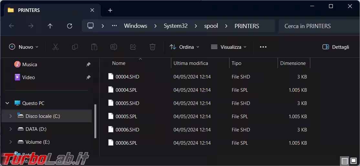Click the Share icon in toolbar
The width and height of the screenshot is (360, 166).
(x=133, y=47)
